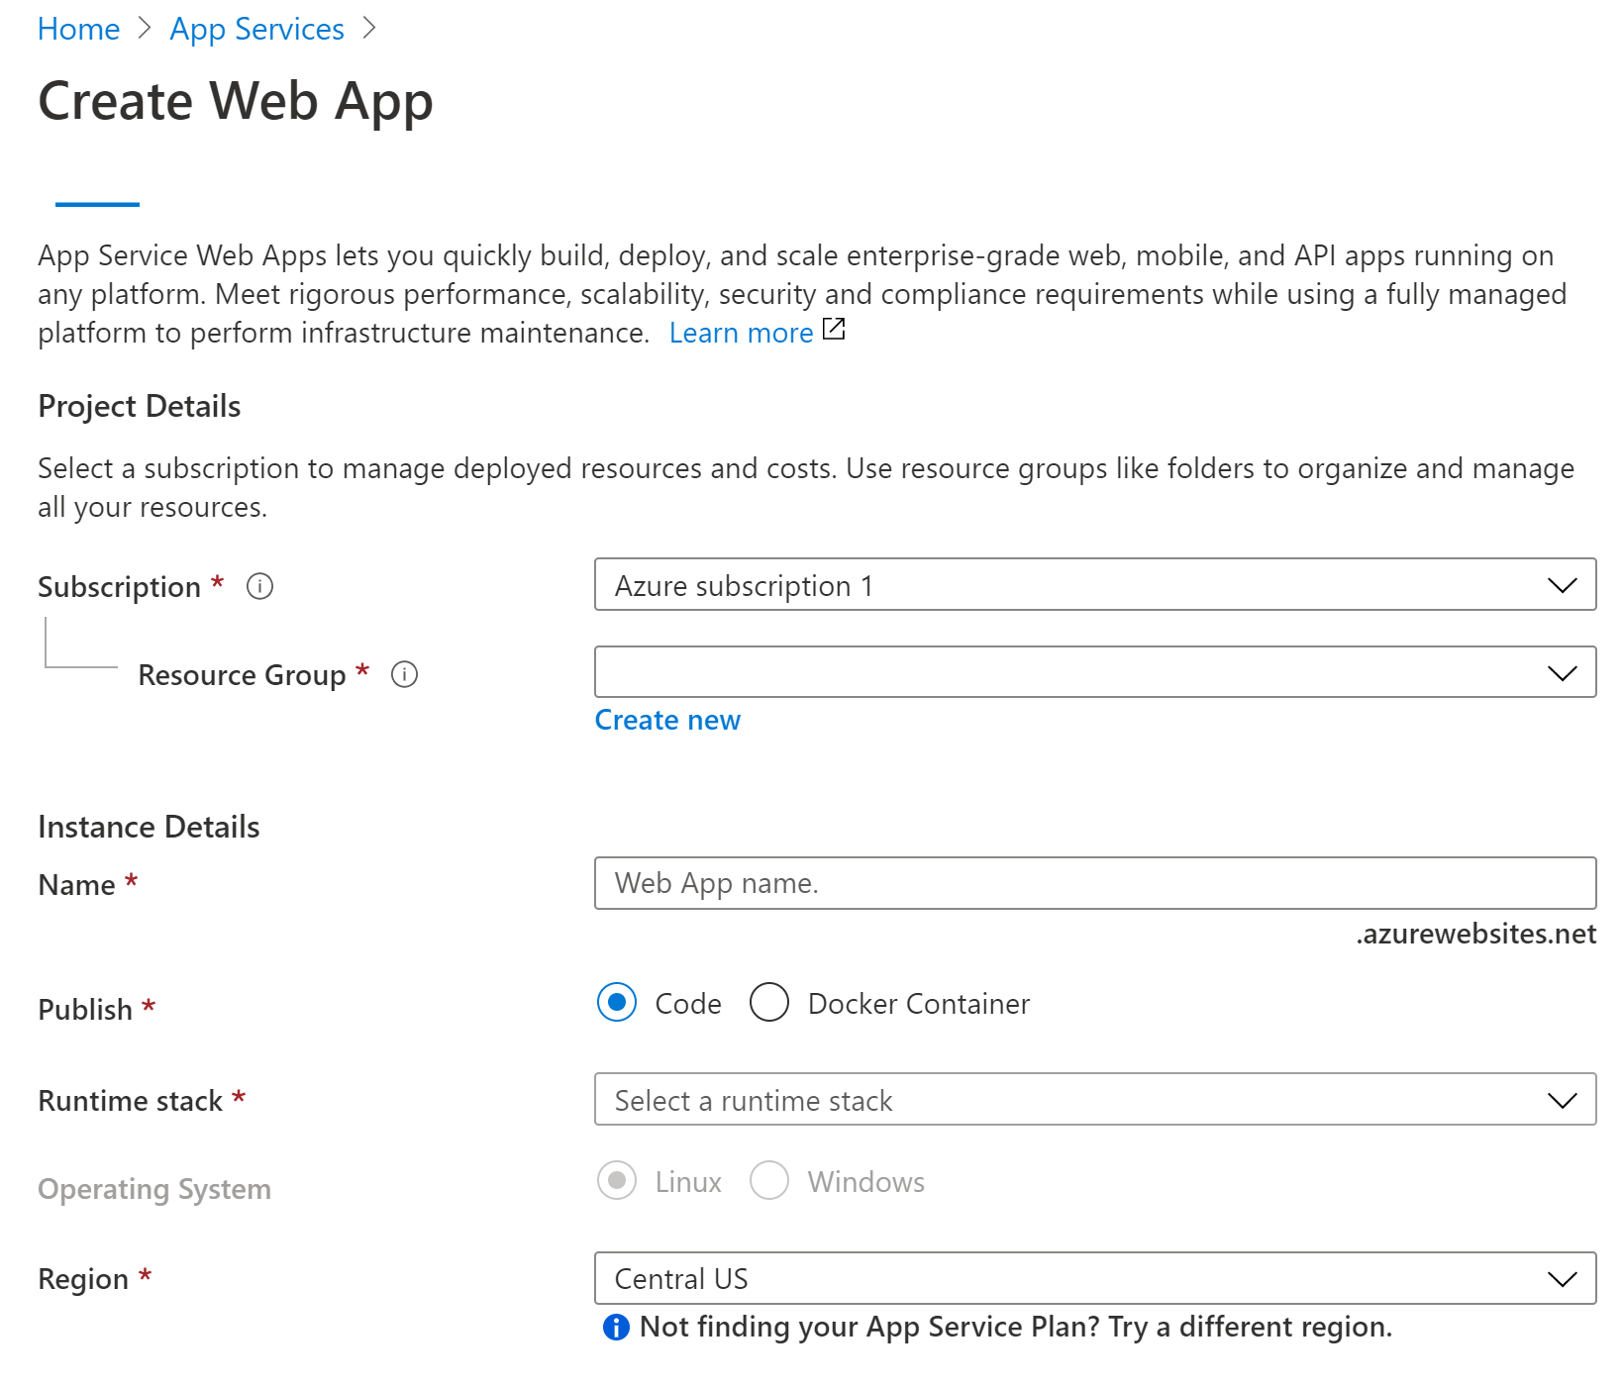Viewport: 1622px width, 1387px height.
Task: Click the .azurewebsites.net suffix text
Action: (1475, 934)
